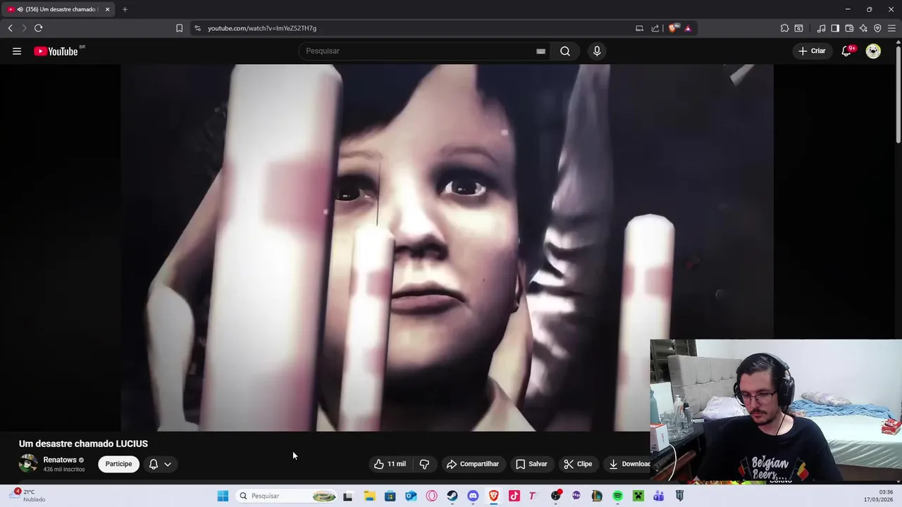Reload the page with refresh icon
902x507 pixels.
(x=38, y=28)
